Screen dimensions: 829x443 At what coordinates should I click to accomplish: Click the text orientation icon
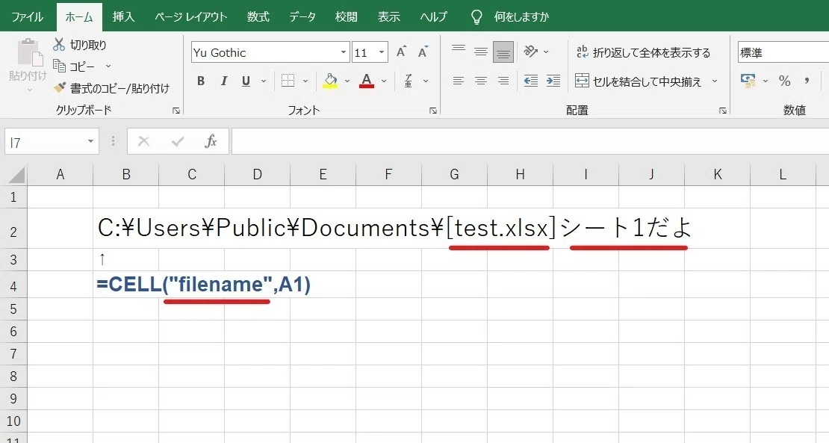click(530, 52)
